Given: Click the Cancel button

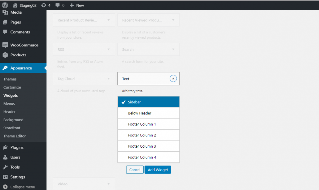Looking at the screenshot, I should point(135,170).
